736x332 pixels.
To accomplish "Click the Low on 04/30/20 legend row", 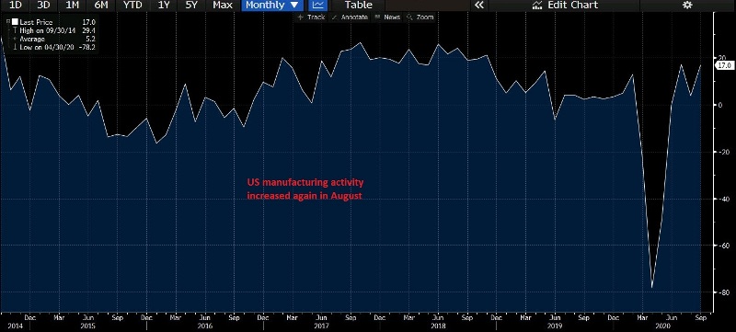I will tap(54, 47).
